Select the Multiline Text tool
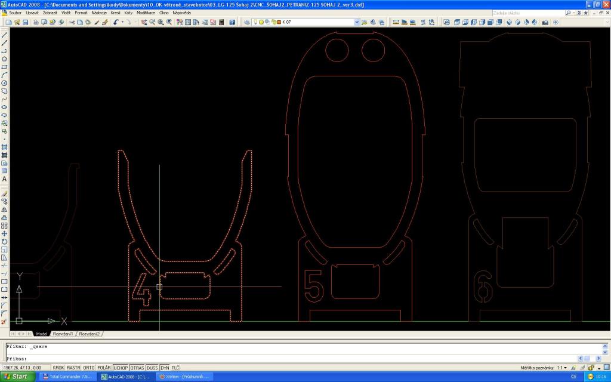The width and height of the screenshot is (611, 382). pos(5,179)
